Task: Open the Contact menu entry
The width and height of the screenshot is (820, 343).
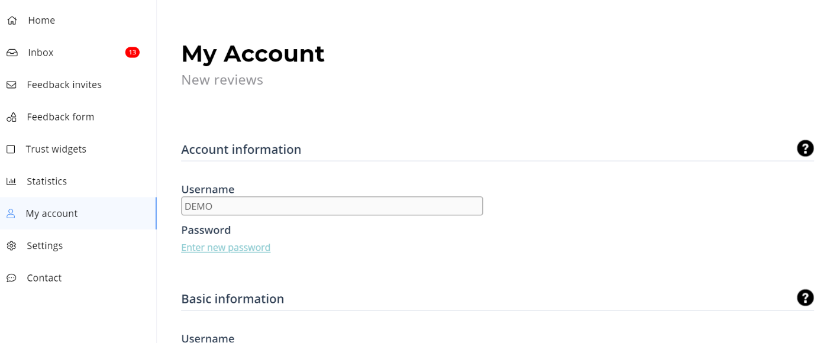Action: (44, 278)
